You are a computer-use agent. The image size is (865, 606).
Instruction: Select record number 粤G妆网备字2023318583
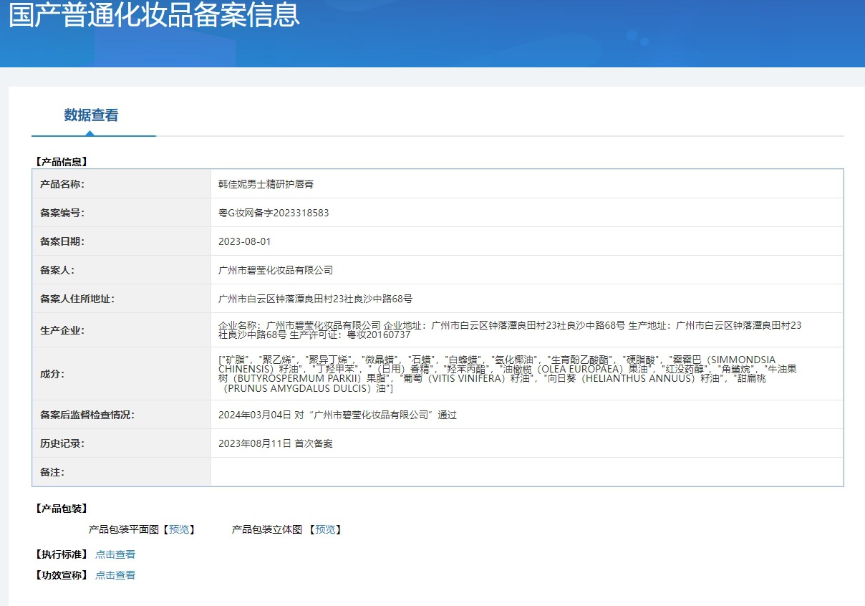pos(274,213)
